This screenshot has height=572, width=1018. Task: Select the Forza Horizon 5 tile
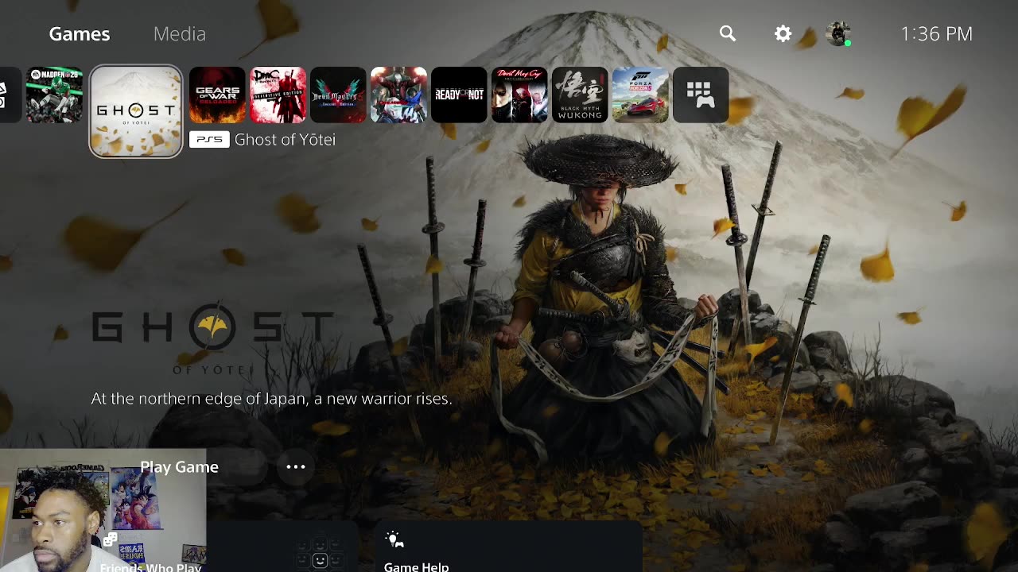640,95
